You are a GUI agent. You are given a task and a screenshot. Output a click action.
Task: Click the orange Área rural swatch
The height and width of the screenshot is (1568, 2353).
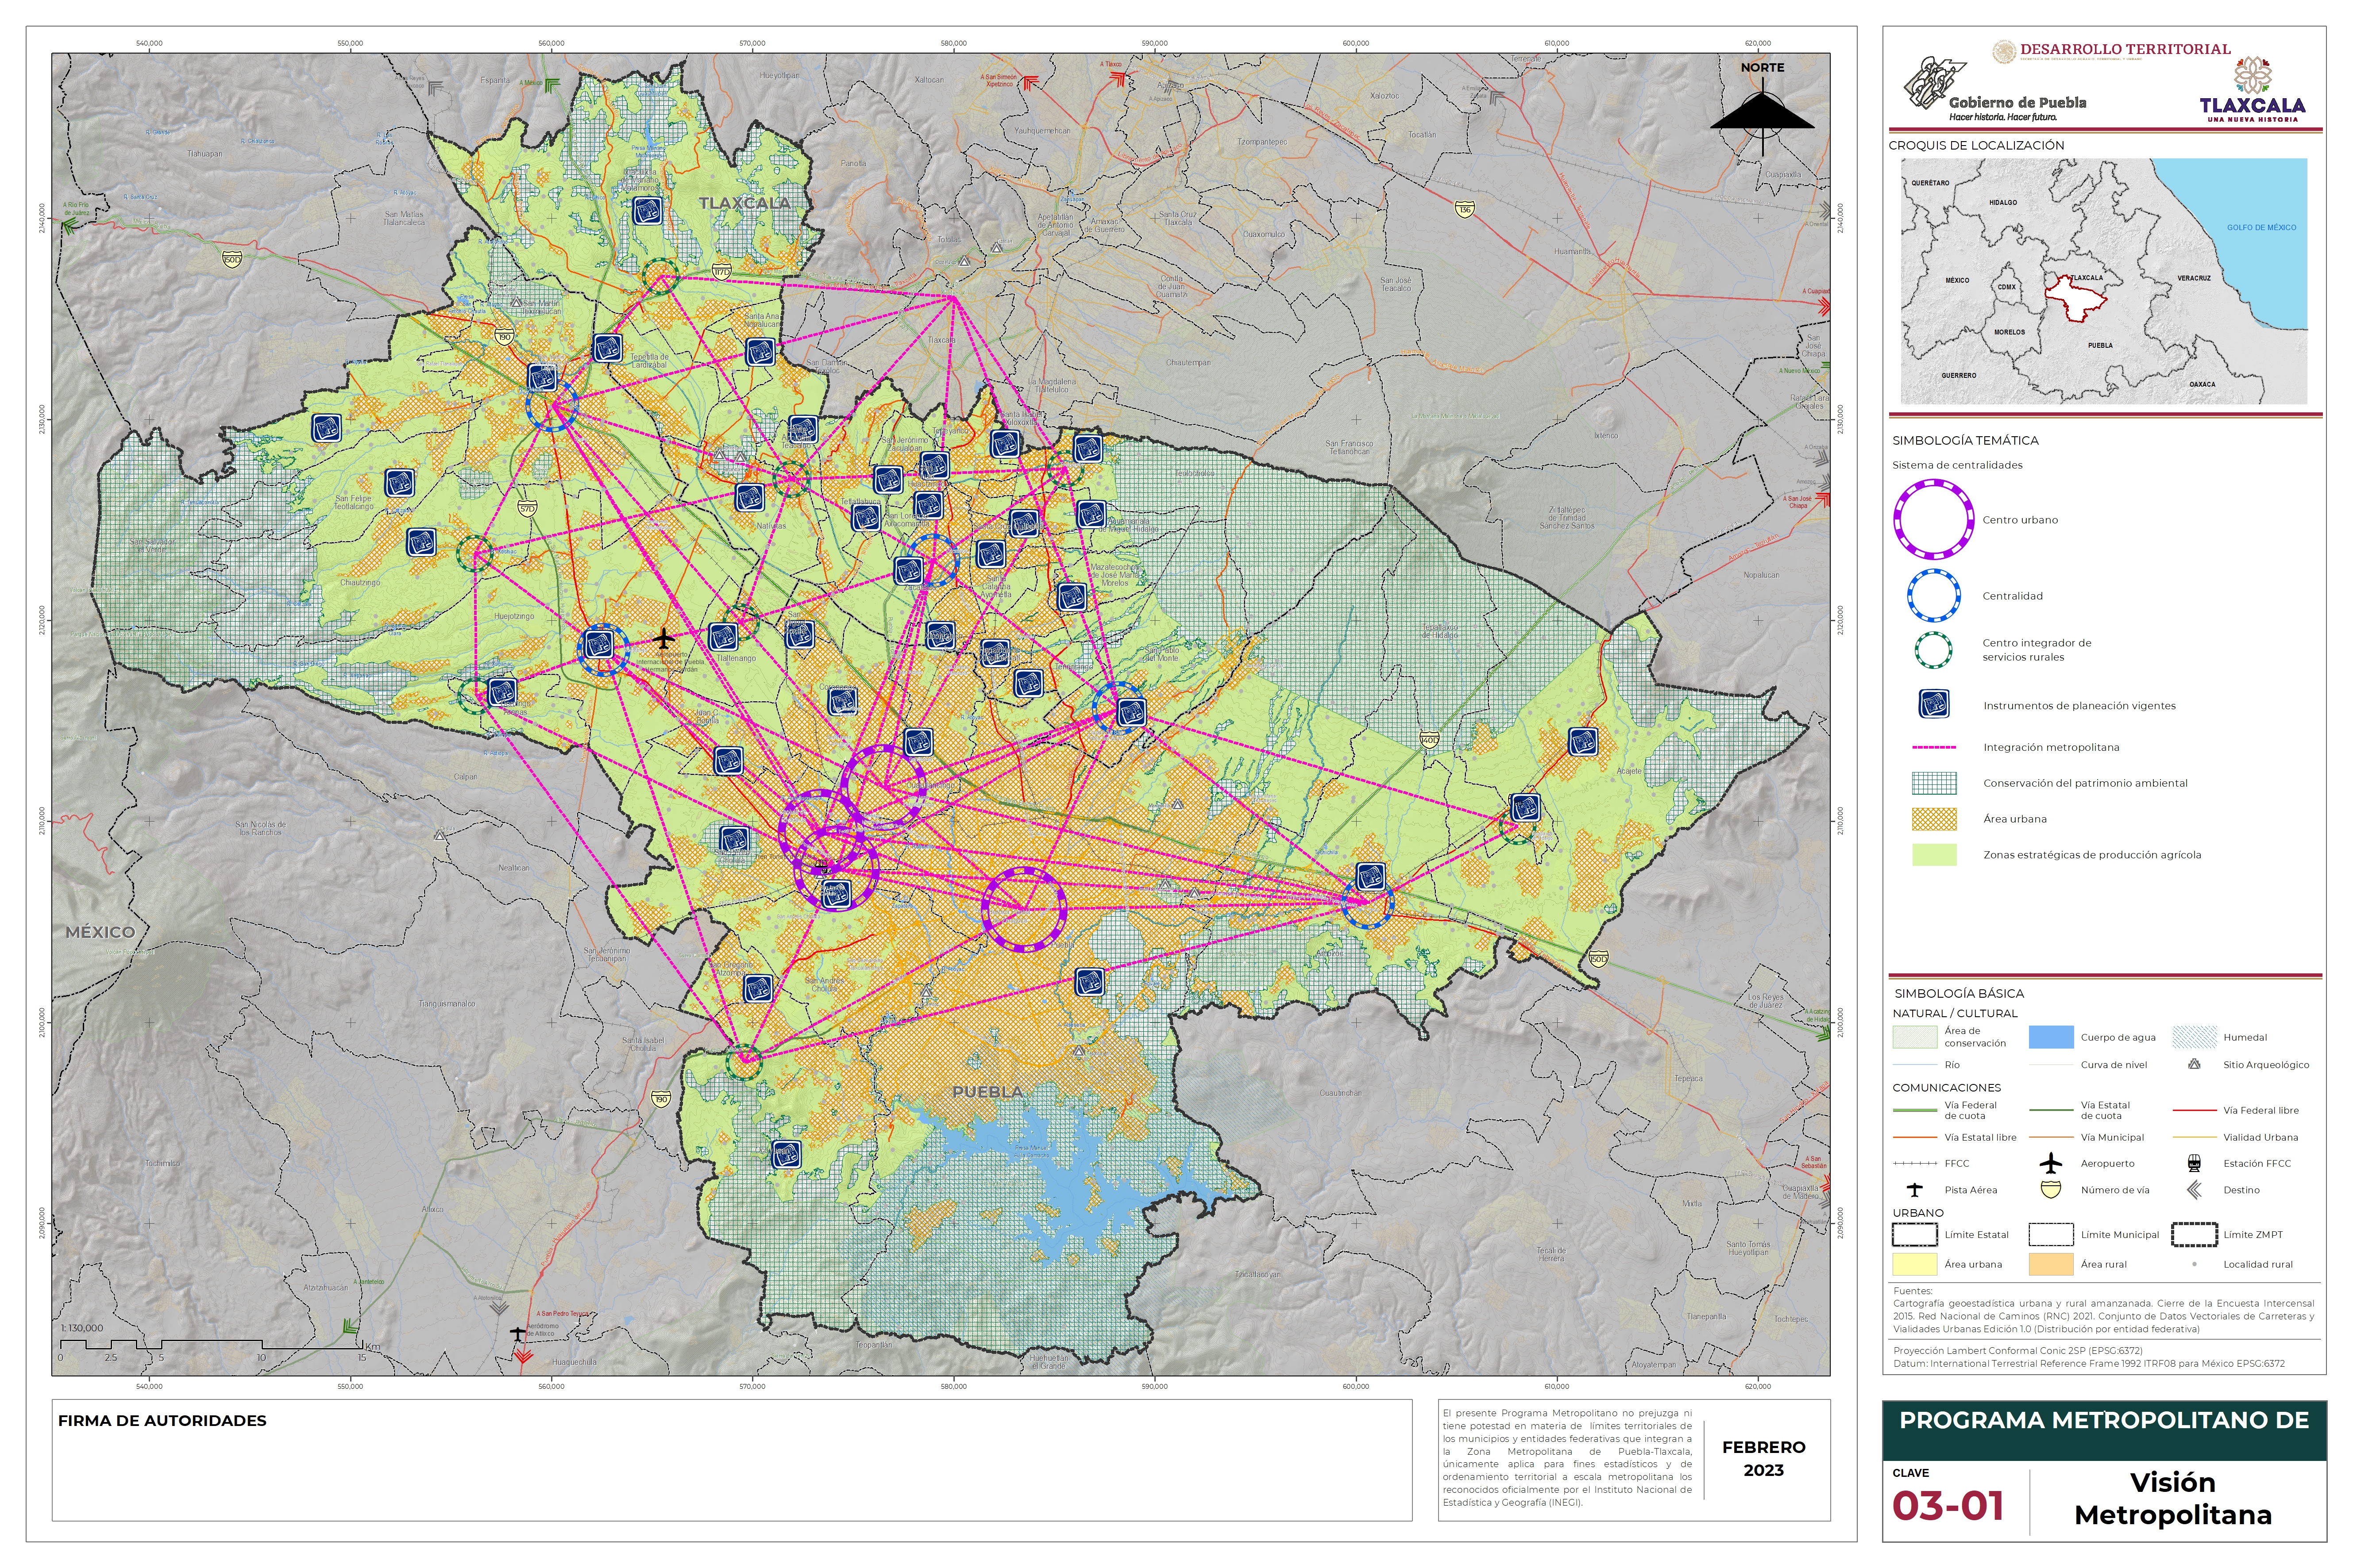point(2051,1264)
